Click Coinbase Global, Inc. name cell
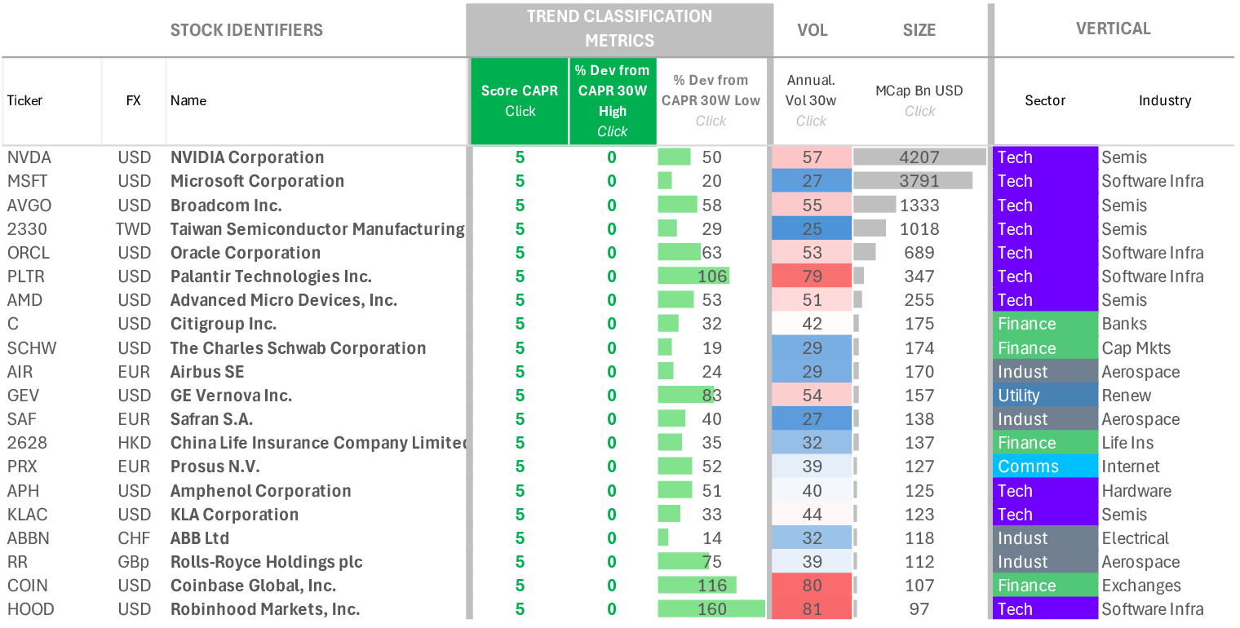 point(253,586)
